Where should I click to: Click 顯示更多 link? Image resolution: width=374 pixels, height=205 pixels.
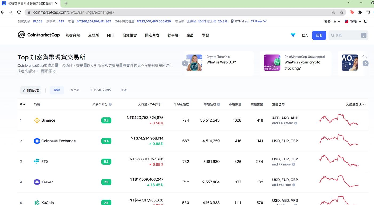click(49, 71)
